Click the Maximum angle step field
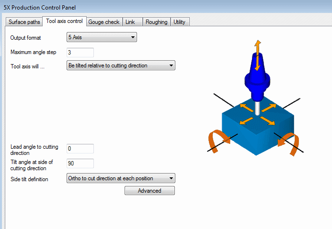The height and width of the screenshot is (229, 332). pyautogui.click(x=80, y=52)
